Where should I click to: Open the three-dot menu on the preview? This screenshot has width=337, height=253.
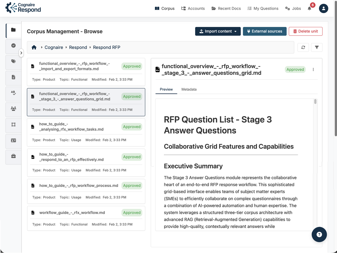point(313,70)
